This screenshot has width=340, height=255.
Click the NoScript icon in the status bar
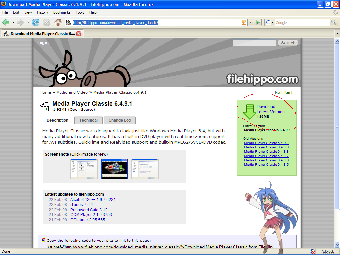pos(312,251)
